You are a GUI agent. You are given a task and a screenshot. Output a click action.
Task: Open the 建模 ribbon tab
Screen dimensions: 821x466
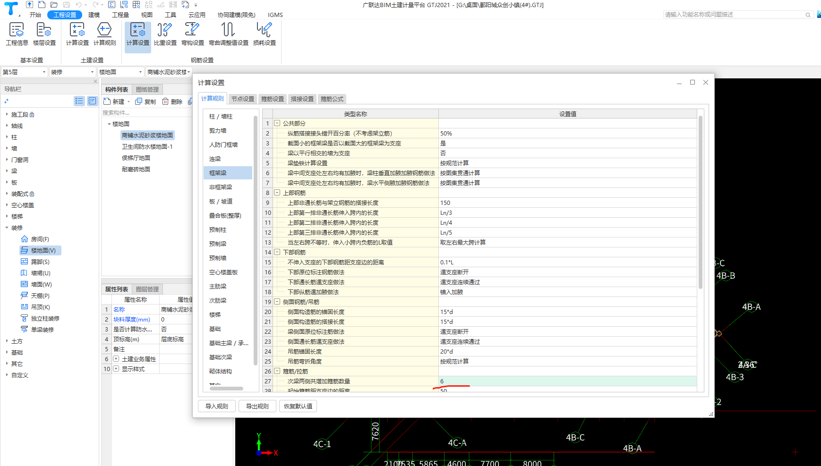[94, 15]
